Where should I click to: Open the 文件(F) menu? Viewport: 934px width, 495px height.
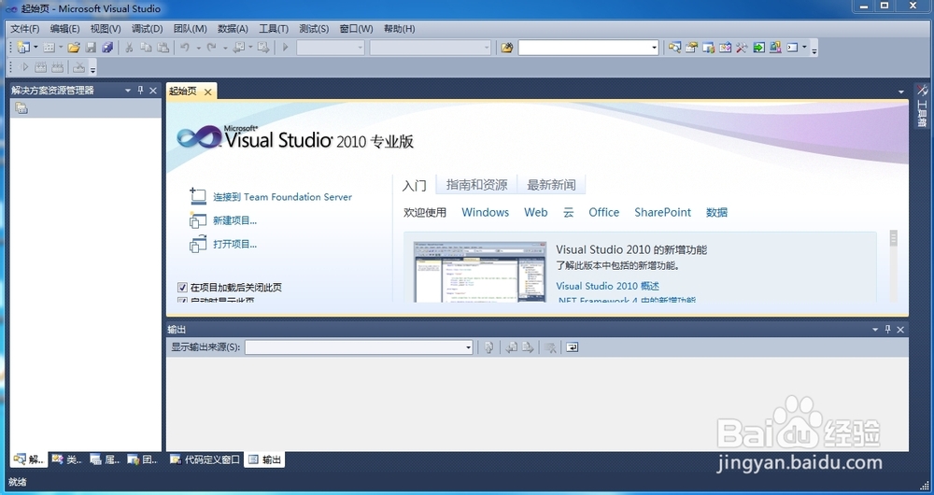pyautogui.click(x=25, y=29)
